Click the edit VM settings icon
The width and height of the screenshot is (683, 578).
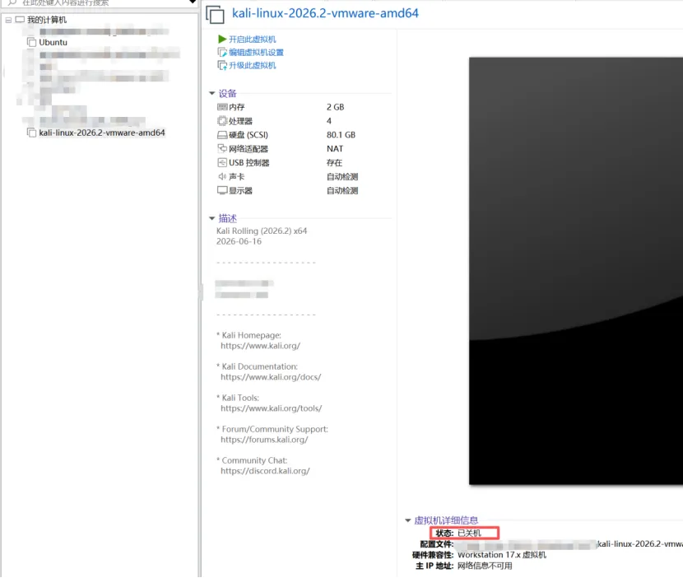222,53
